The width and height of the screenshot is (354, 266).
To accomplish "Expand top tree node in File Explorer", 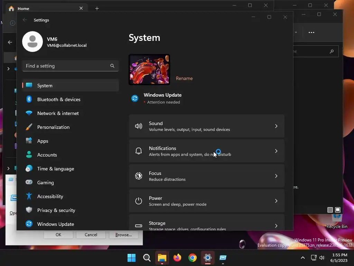I will pyautogui.click(x=9, y=69).
